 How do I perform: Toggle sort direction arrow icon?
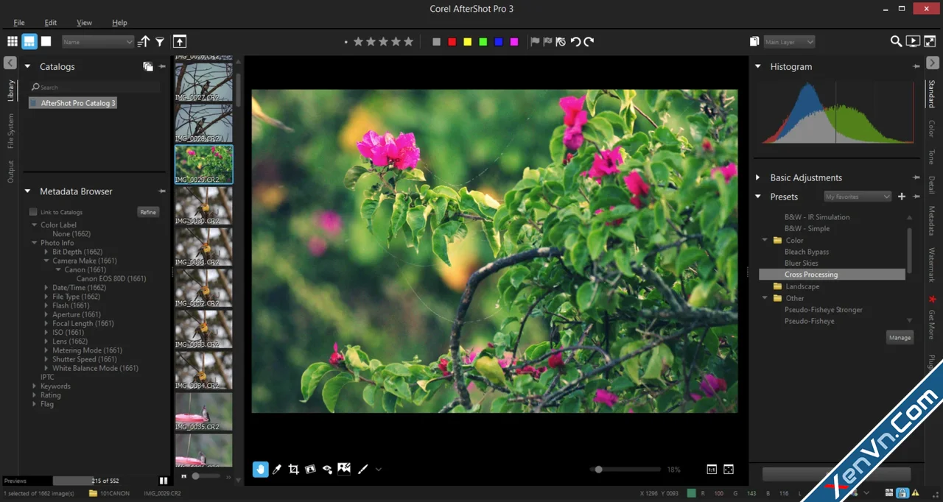(144, 42)
